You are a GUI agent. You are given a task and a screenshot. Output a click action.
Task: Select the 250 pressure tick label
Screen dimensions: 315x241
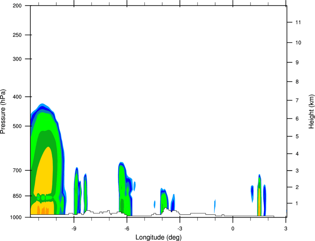[x=17, y=35]
